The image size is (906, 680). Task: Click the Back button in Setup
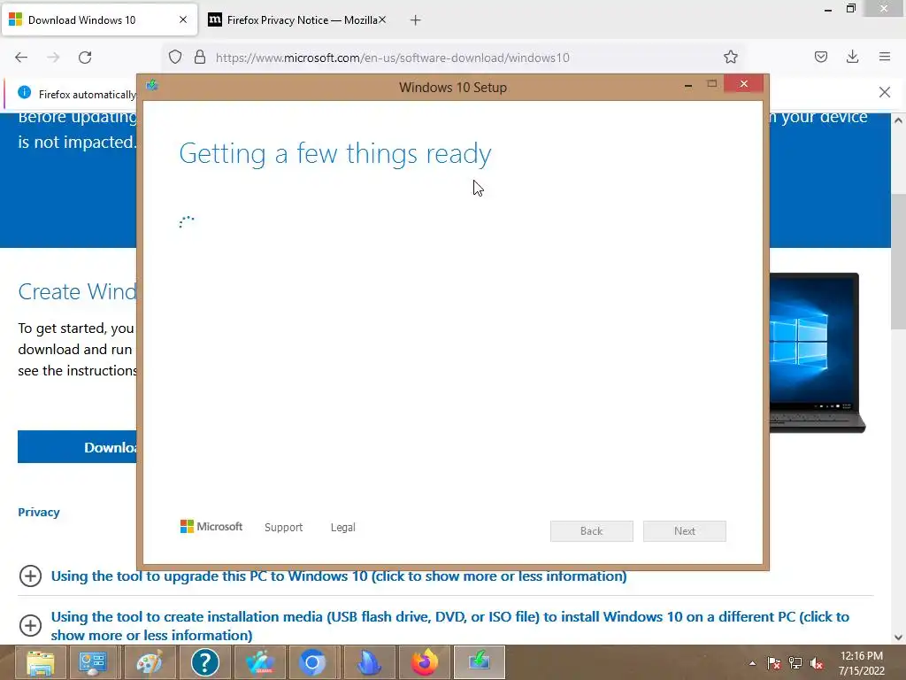point(592,531)
